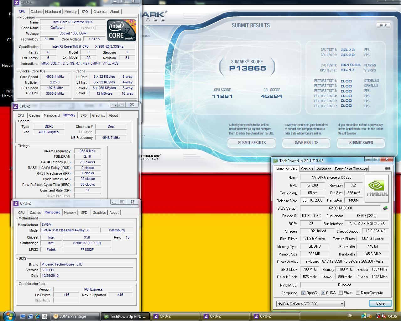This screenshot has height=321, width=401.
Task: Click the GPU SCORE value 11261
Action: coord(222,96)
